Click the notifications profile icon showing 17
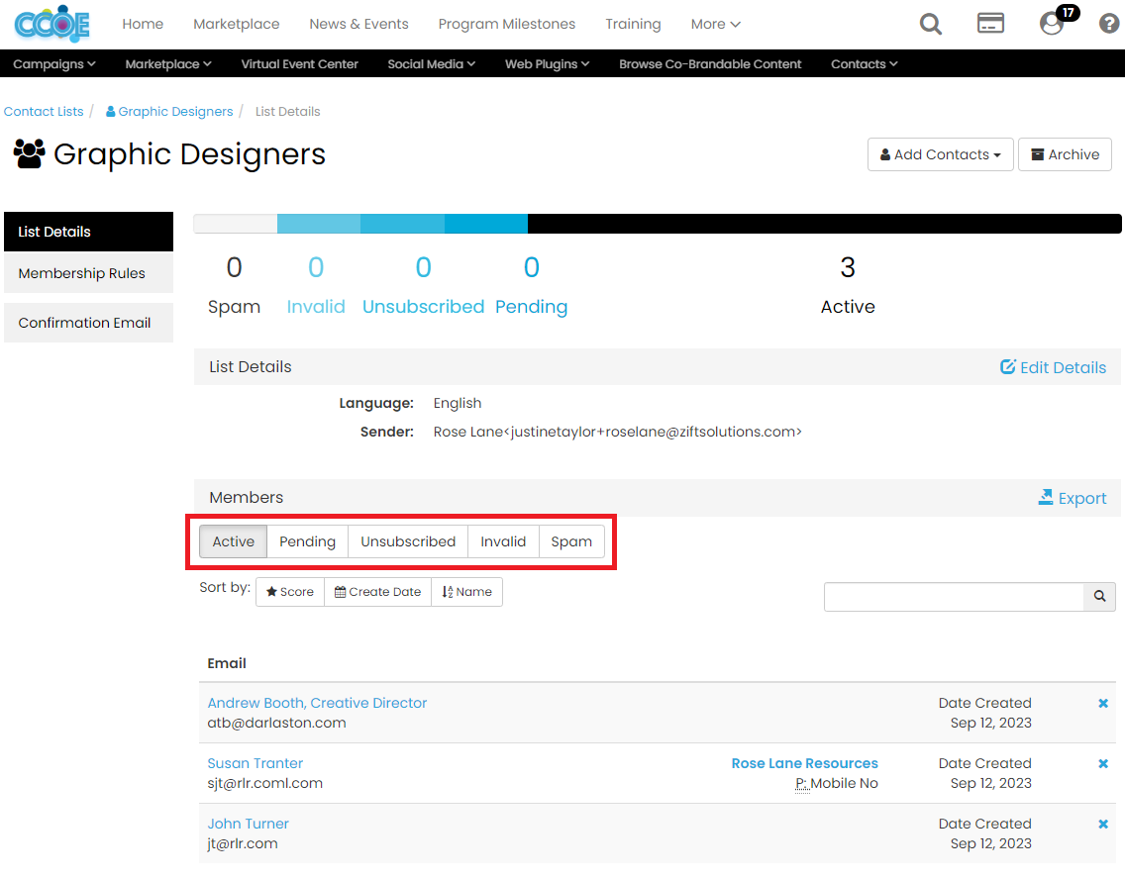Image resolution: width=1125 pixels, height=879 pixels. coord(1052,24)
